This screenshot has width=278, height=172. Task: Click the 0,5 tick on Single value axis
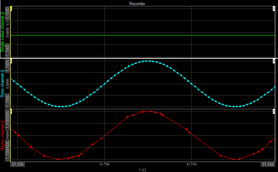tap(7, 23)
